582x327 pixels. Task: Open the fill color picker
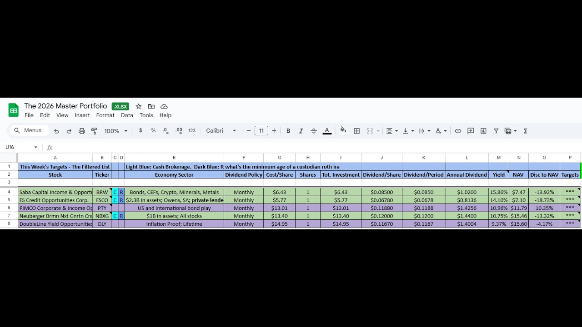(x=343, y=131)
